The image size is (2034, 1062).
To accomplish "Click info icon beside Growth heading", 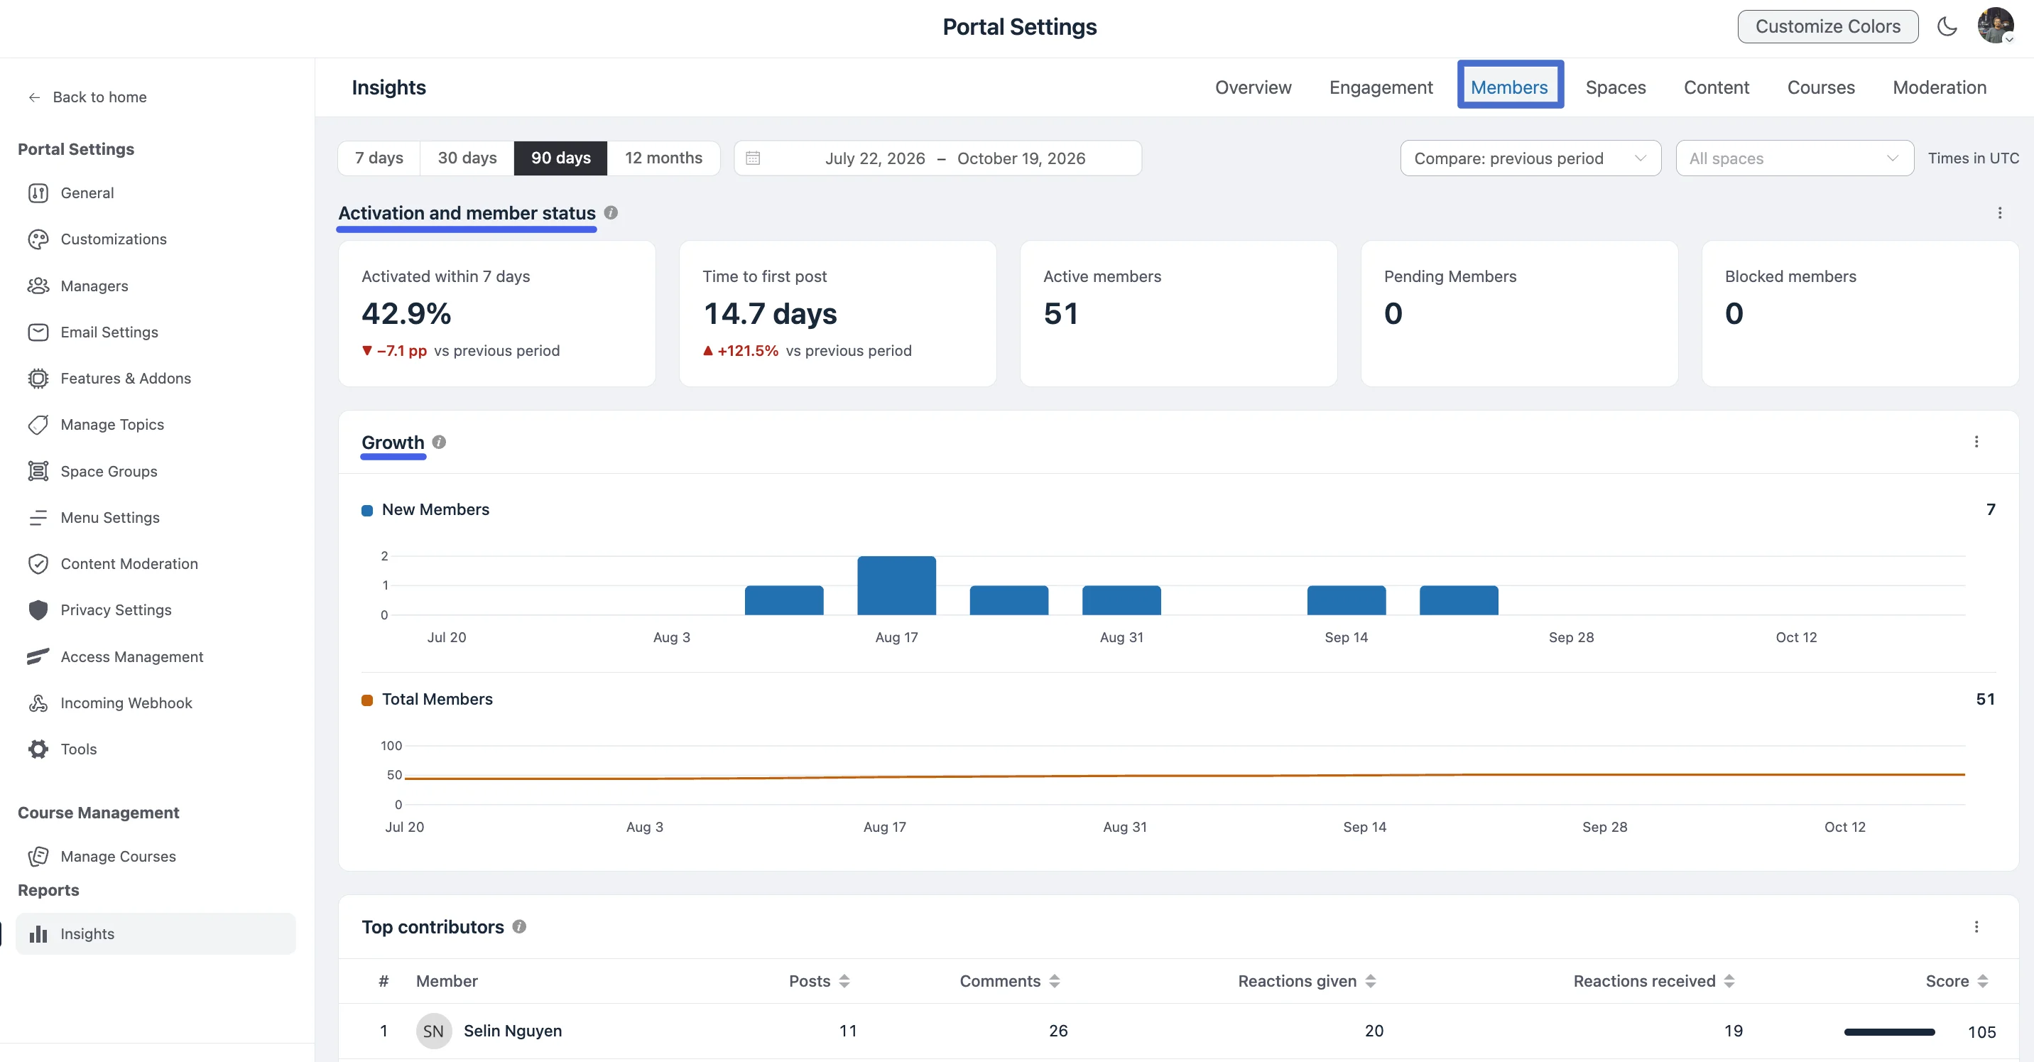I will pos(439,442).
